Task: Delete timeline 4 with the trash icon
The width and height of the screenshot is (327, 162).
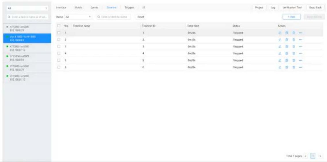Action: point(293,54)
